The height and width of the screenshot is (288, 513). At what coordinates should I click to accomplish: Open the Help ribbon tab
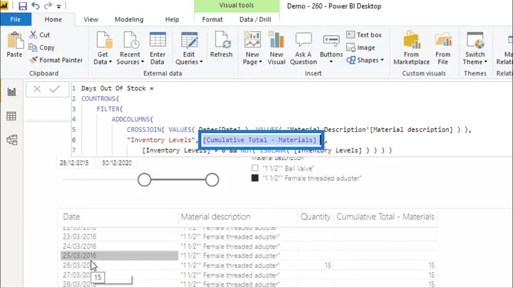(172, 19)
